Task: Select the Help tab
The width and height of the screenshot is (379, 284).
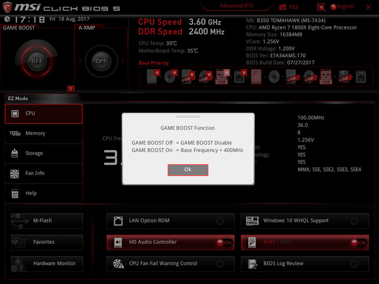Action: [x=44, y=194]
